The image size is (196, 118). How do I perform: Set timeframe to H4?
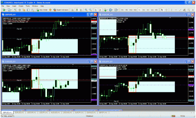(144, 10)
